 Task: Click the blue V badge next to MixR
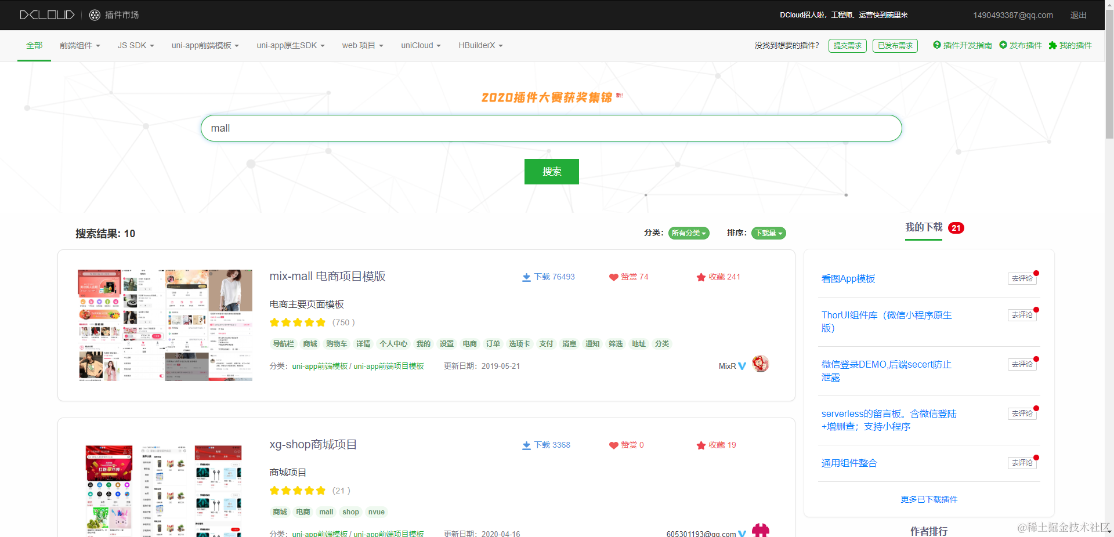point(742,366)
